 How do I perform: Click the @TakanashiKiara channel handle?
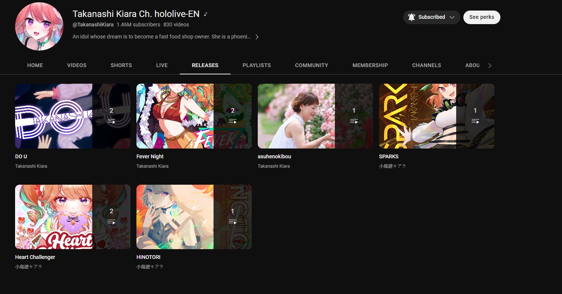click(x=93, y=24)
